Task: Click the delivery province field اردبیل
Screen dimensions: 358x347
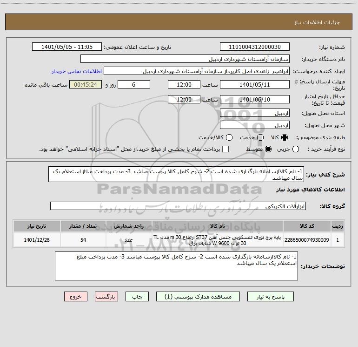Action: pyautogui.click(x=255, y=113)
